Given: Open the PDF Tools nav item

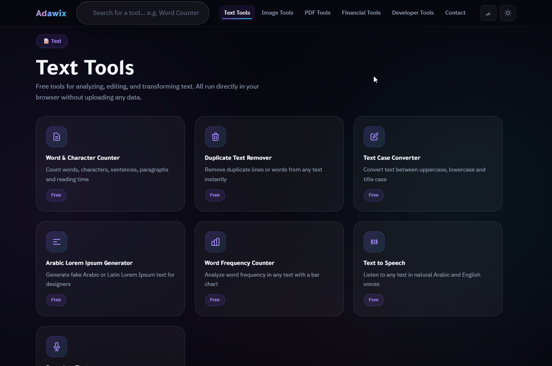Looking at the screenshot, I should [x=318, y=13].
